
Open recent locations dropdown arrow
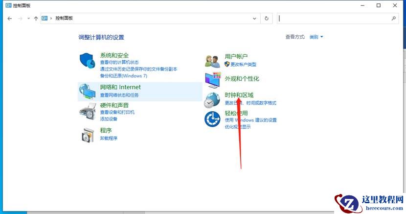pyautogui.click(x=28, y=19)
